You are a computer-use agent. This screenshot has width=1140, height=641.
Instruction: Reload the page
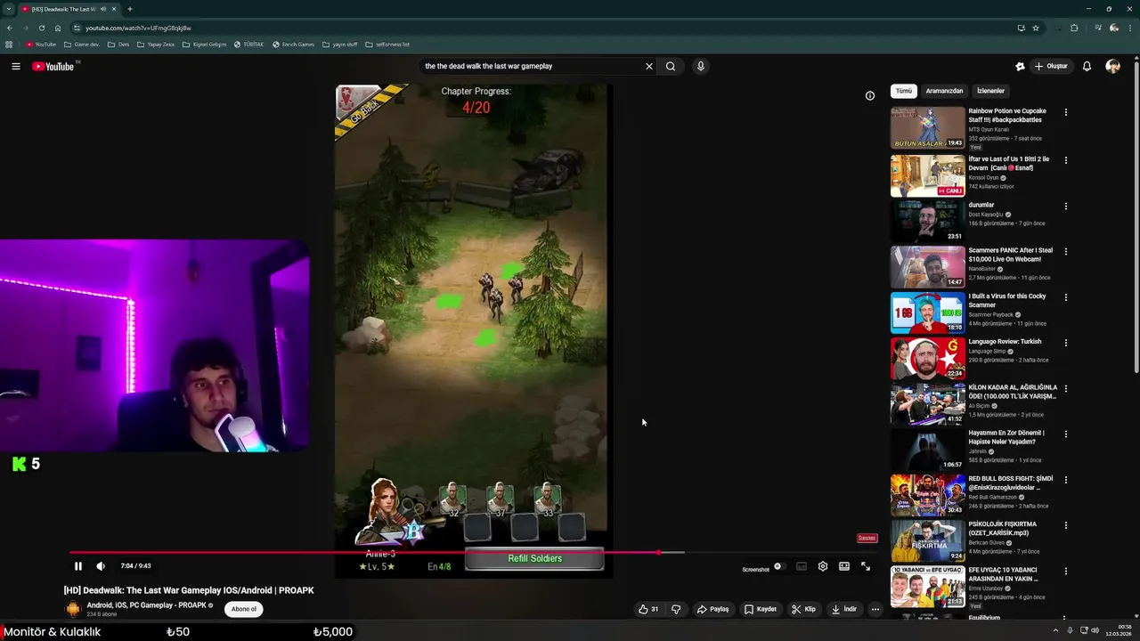tap(41, 28)
